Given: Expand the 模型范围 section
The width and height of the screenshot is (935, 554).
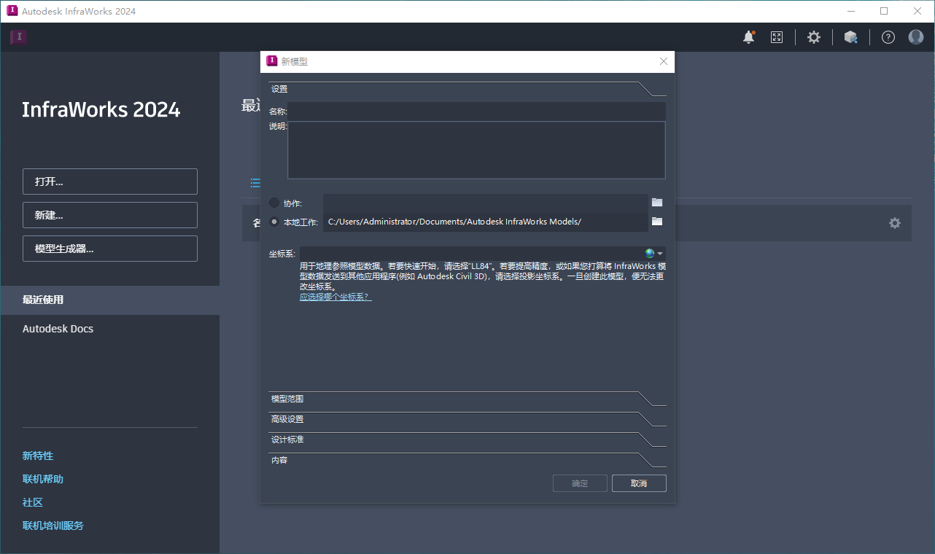Looking at the screenshot, I should (467, 399).
